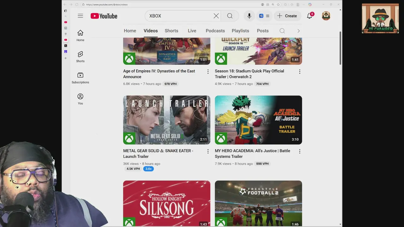Open Hollow Knight Silksong thumbnail

167,203
